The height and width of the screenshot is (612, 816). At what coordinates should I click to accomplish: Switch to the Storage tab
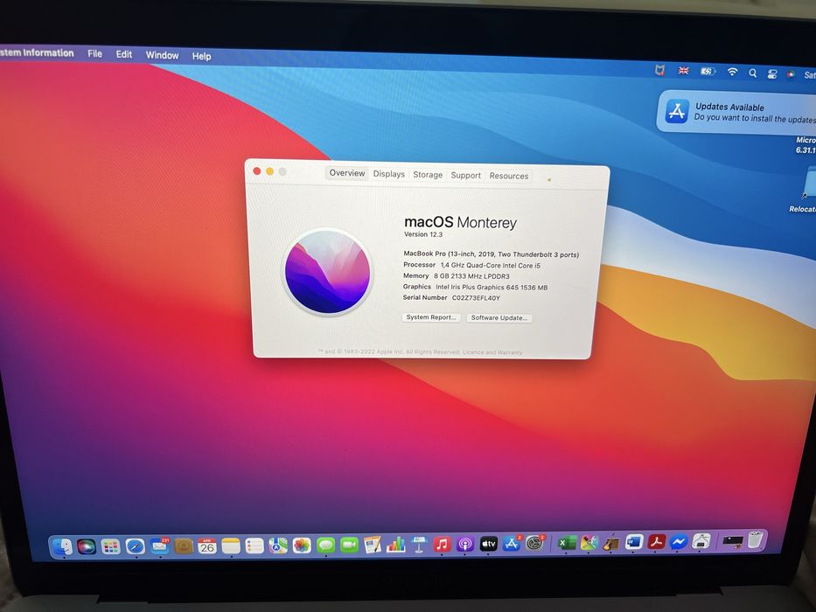428,175
